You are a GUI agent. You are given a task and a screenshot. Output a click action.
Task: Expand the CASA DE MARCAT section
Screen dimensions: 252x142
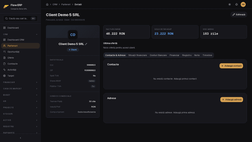coord(20,88)
